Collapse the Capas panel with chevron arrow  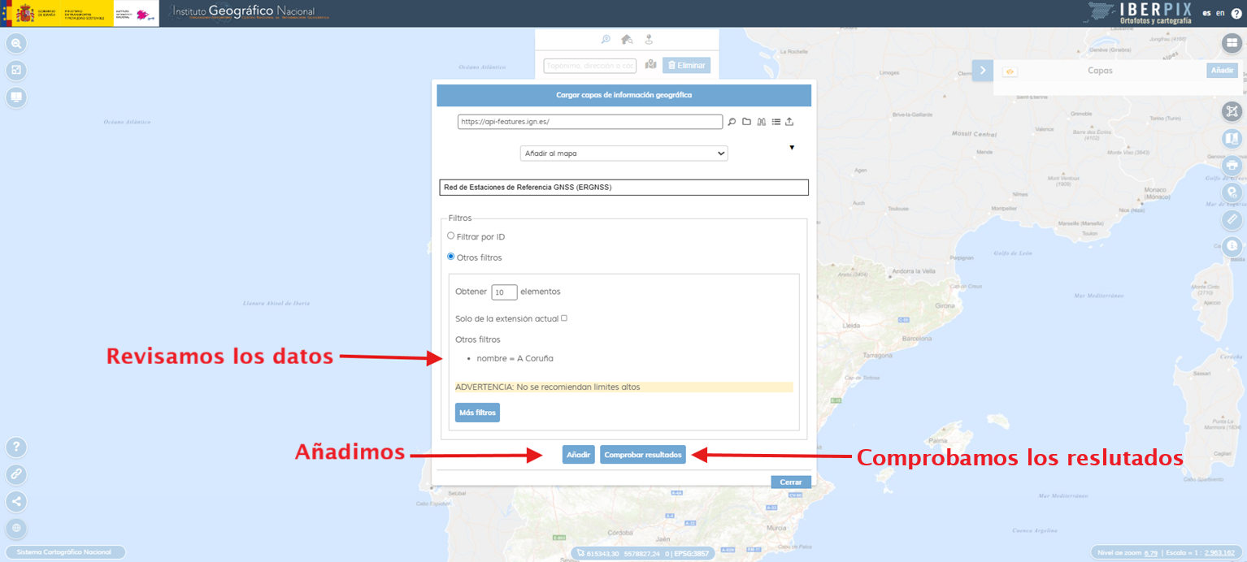[x=982, y=71]
